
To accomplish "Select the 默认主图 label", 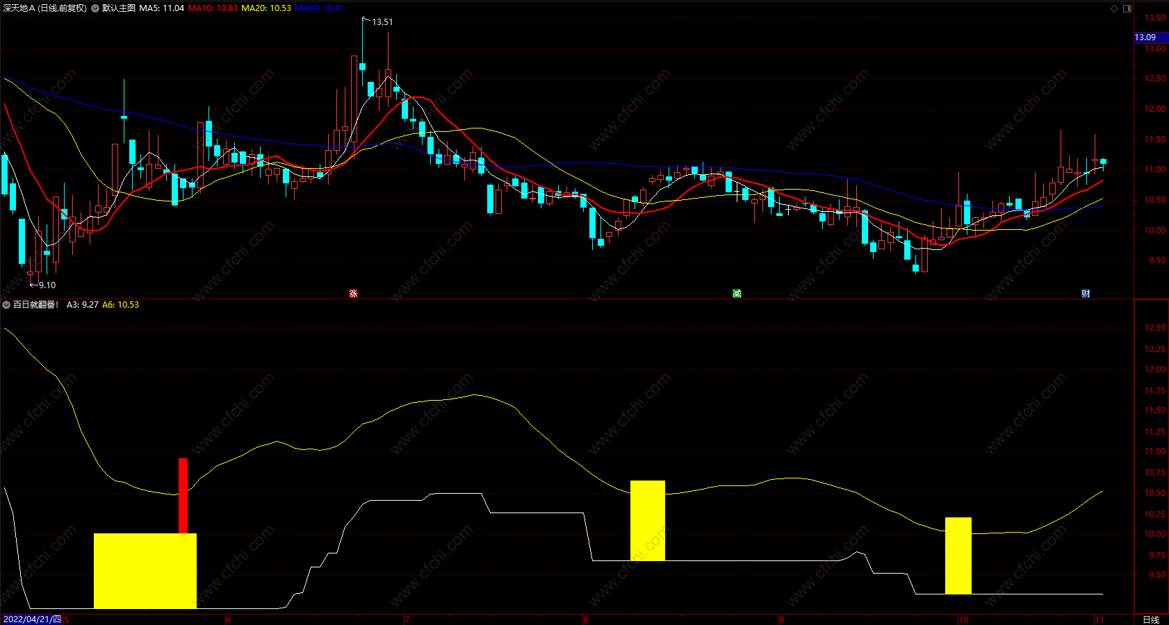I will (119, 8).
